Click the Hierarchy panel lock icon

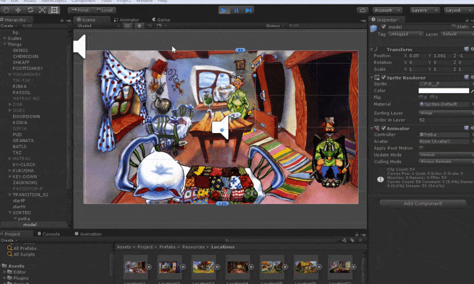[62, 20]
